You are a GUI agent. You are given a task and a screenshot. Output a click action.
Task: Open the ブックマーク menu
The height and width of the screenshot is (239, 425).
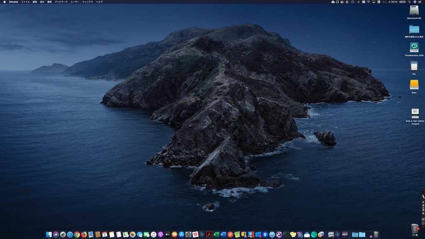(x=61, y=2)
